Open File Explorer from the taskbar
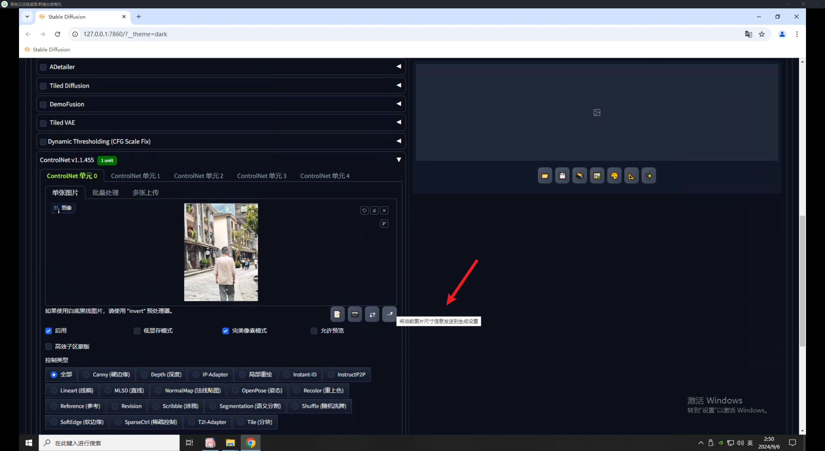This screenshot has height=451, width=825. click(x=230, y=443)
